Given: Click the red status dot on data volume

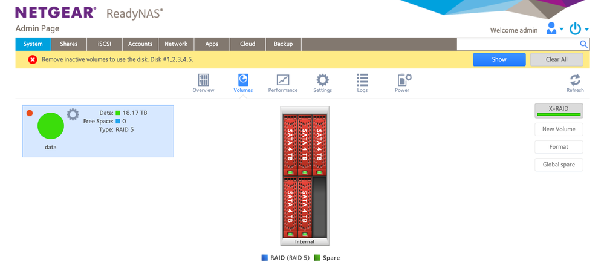Looking at the screenshot, I should point(29,113).
